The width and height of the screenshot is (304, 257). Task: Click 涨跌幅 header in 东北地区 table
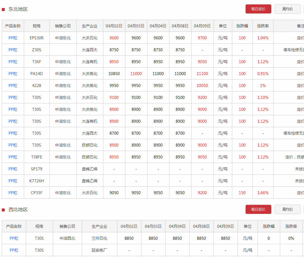pos(242,26)
